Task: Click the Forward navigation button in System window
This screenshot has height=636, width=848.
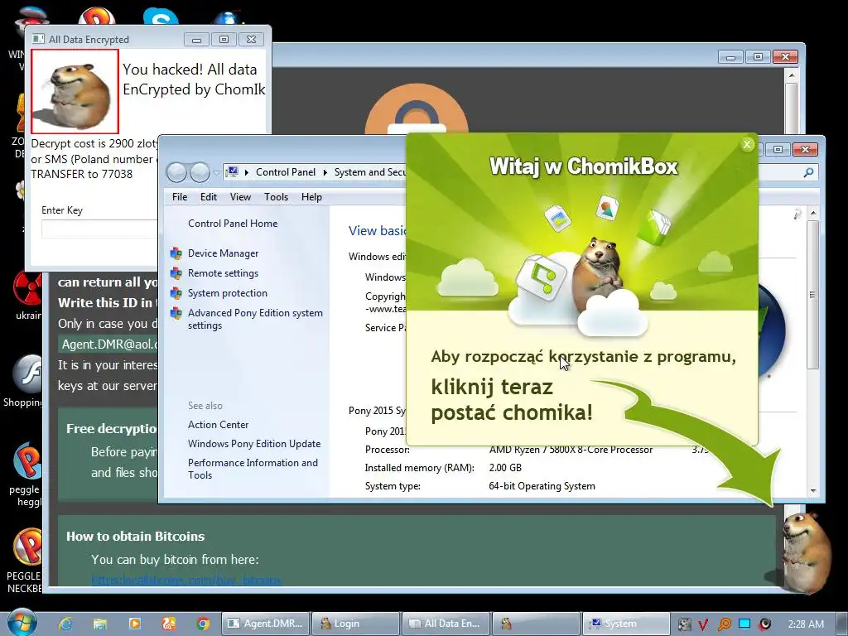Action: point(200,172)
